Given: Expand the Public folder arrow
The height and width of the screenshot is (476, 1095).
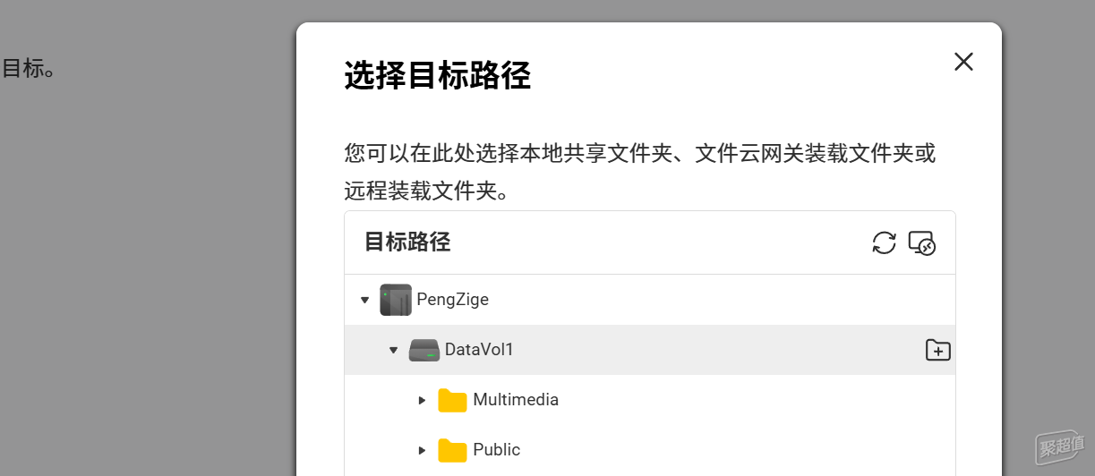Looking at the screenshot, I should pyautogui.click(x=422, y=450).
